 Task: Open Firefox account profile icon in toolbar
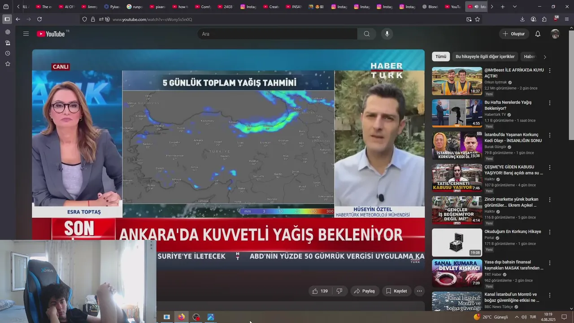533,19
